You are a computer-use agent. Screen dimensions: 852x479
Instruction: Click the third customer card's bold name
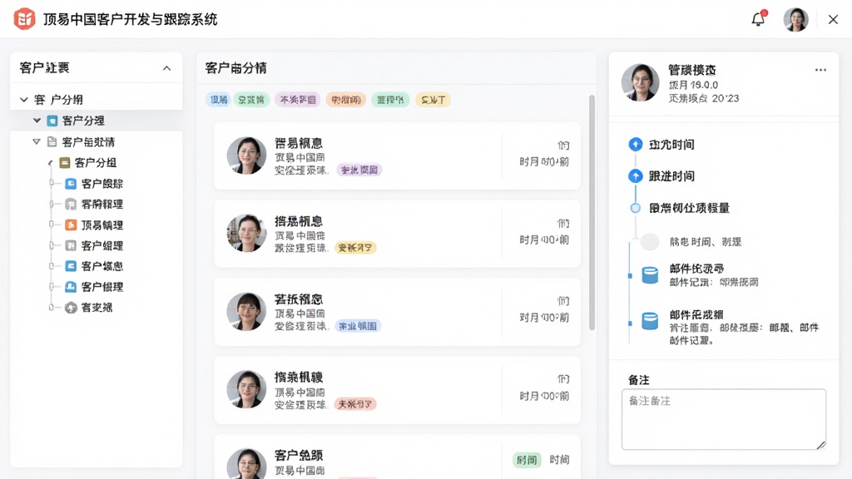click(x=299, y=299)
